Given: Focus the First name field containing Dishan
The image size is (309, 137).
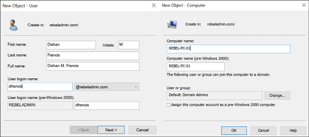Looking at the screenshot, I should point(71,45).
